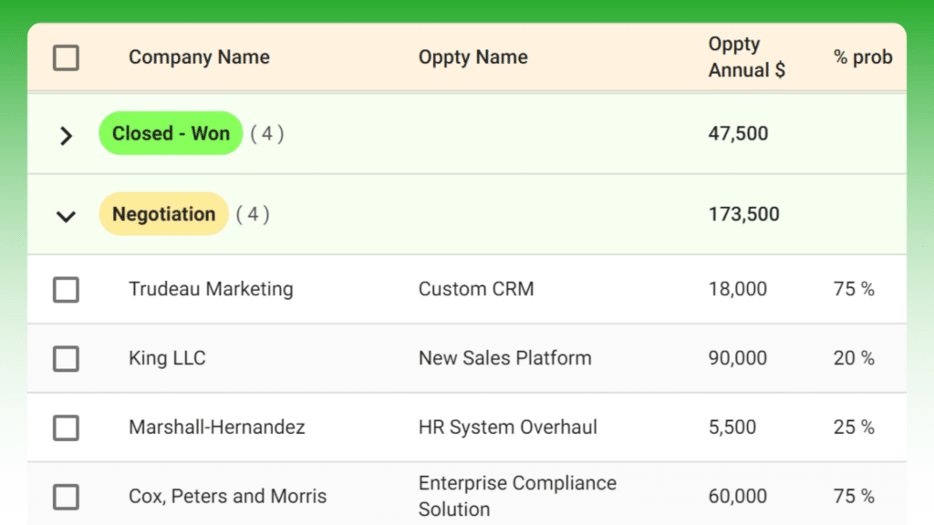This screenshot has width=934, height=525.
Task: Click the 75 % probability for Trudeau Marketing
Action: click(854, 289)
